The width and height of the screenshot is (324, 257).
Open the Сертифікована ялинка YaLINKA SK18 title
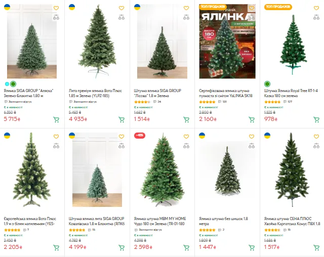pyautogui.click(x=226, y=93)
